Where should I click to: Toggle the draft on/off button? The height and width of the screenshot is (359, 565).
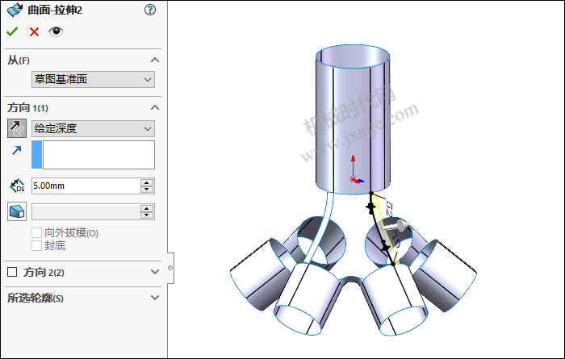click(x=17, y=211)
